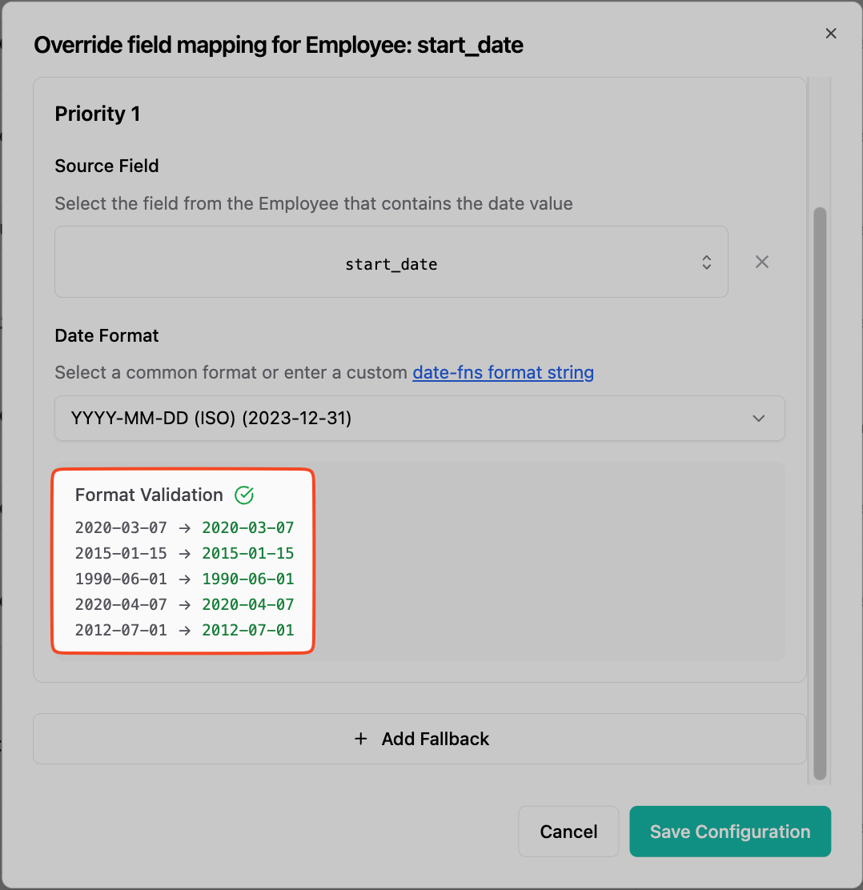
Task: Click the green Format Validation checkmark icon
Action: [244, 495]
